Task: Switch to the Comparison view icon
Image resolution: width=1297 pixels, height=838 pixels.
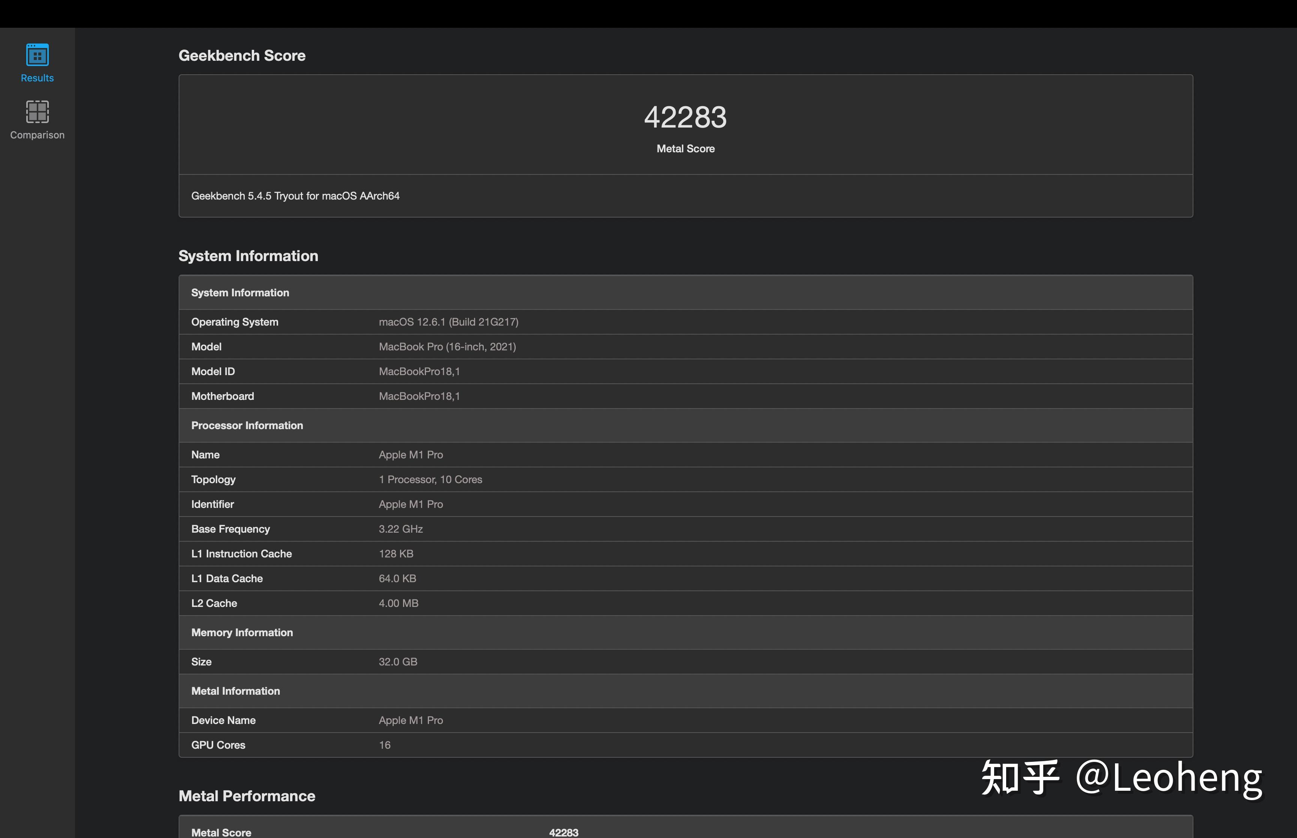Action: tap(37, 111)
